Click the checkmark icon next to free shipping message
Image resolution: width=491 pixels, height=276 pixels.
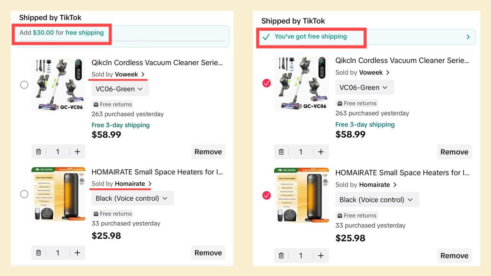point(266,37)
